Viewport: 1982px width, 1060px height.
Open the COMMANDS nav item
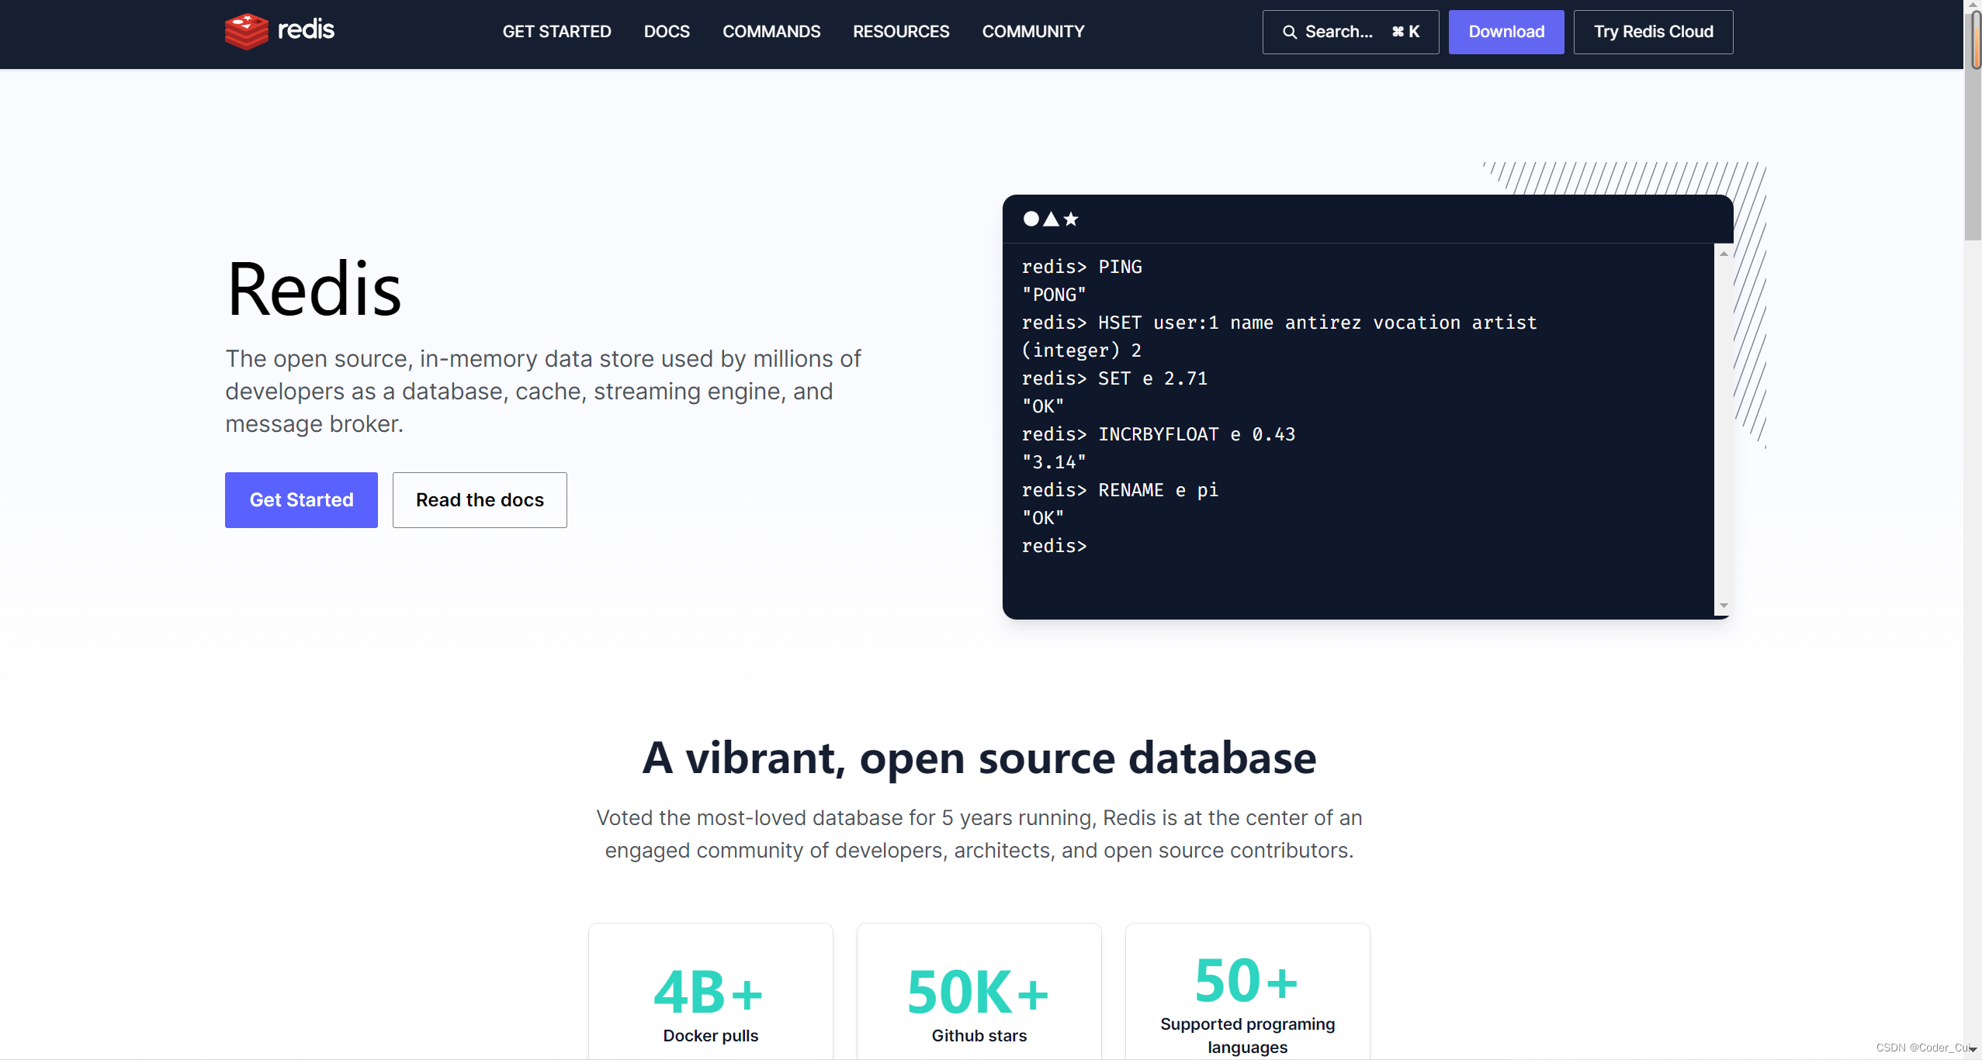(x=771, y=32)
